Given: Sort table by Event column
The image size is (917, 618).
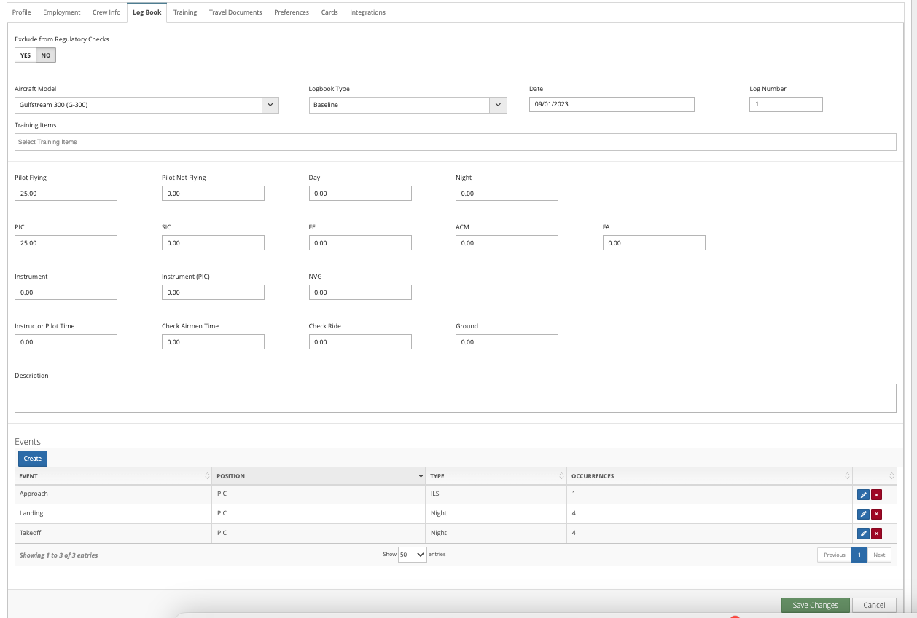Looking at the screenshot, I should pos(113,476).
